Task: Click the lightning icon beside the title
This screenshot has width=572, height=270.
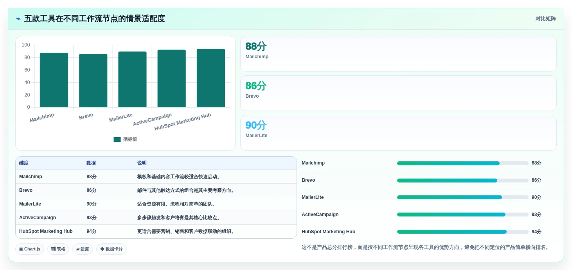Action: [18, 19]
